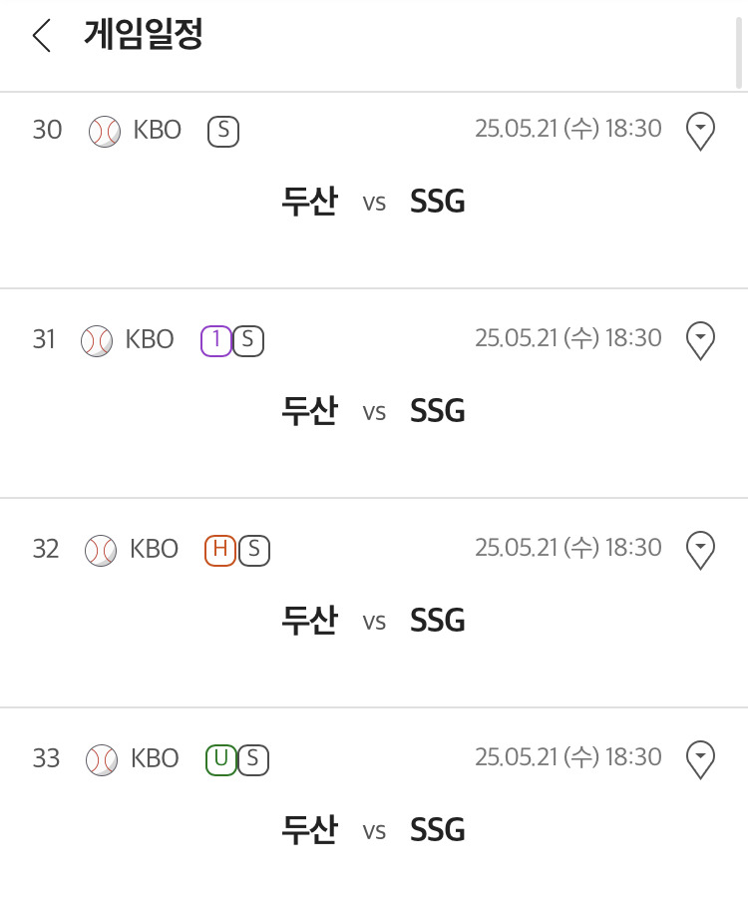
Task: Click the baseball icon in game 33 row
Action: 102,760
